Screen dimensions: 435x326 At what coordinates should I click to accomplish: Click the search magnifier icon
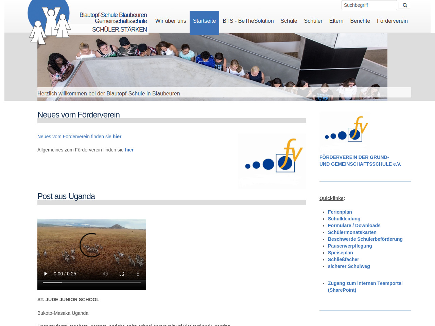coord(405,5)
